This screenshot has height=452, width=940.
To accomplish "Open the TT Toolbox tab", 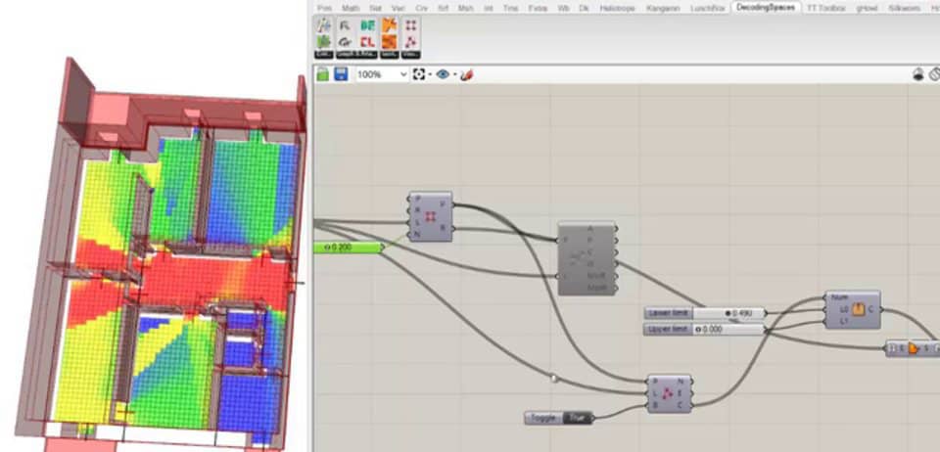I will point(826,9).
